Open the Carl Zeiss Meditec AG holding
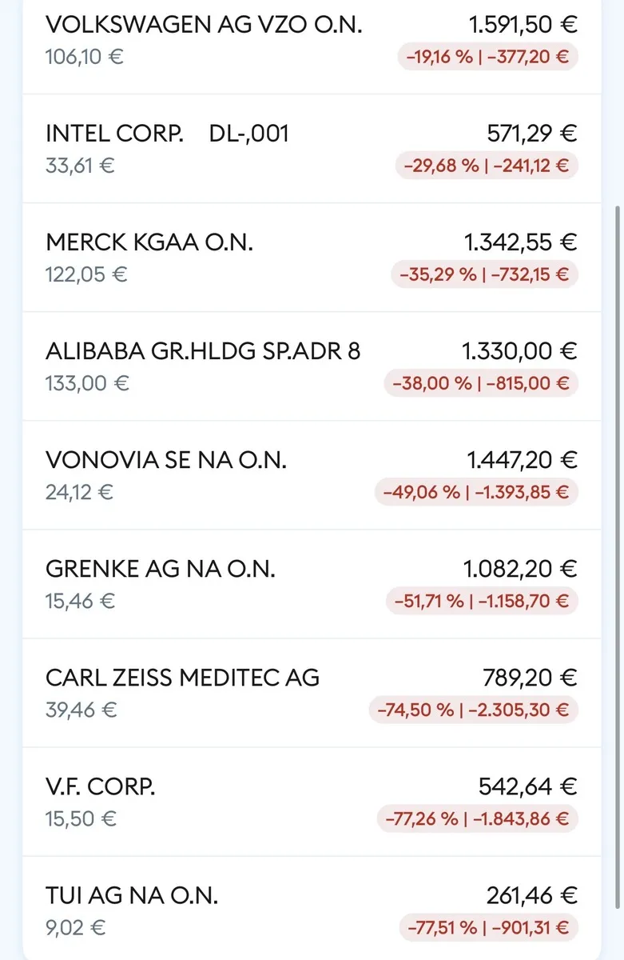Viewport: 624px width, 960px height. tap(182, 678)
